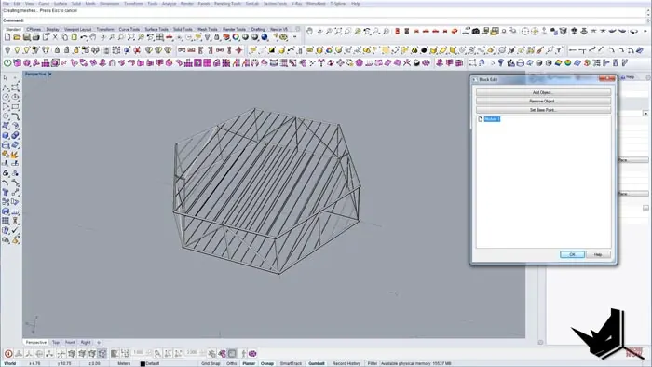Click OK in Block Edit dialog

572,254
